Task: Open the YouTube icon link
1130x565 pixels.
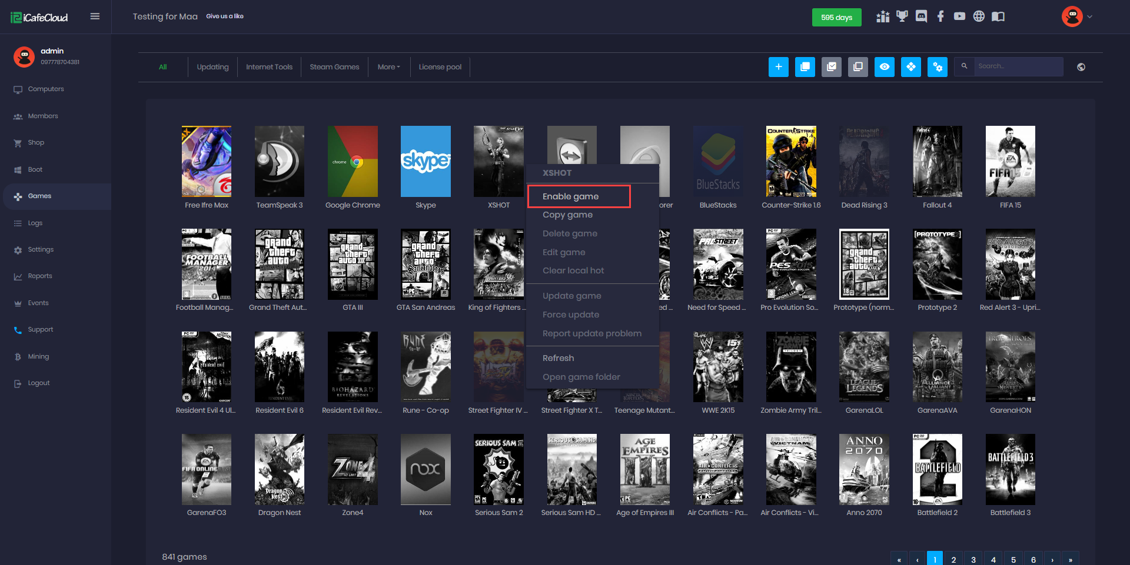Action: pyautogui.click(x=959, y=16)
